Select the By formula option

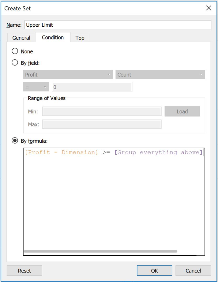pos(15,141)
